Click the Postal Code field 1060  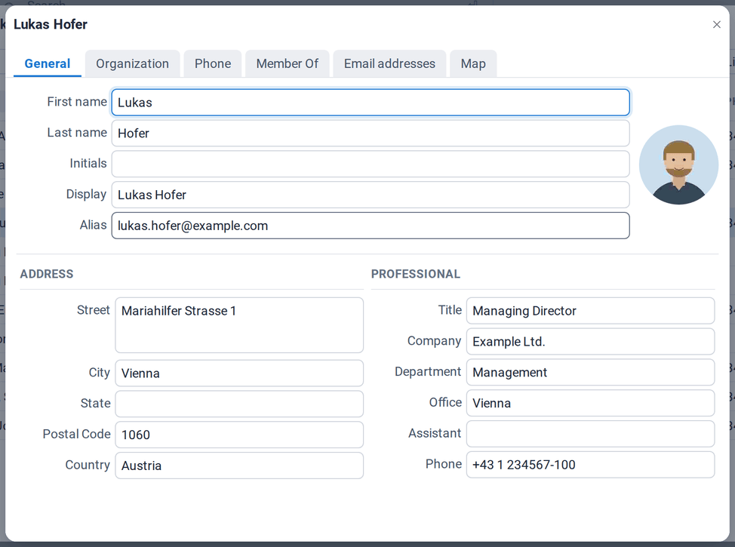[239, 435]
